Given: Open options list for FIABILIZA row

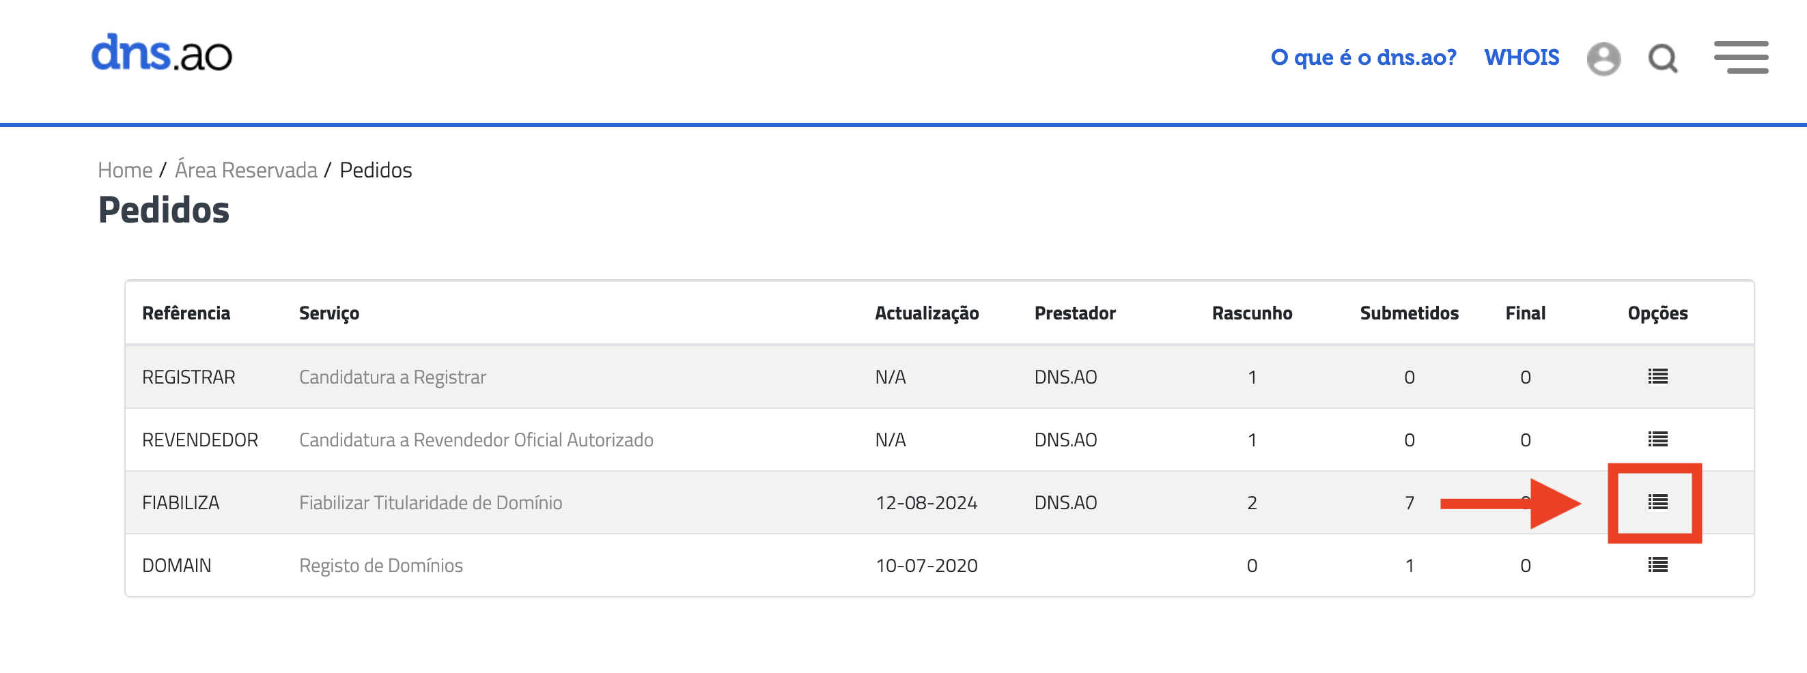Looking at the screenshot, I should coord(1657,502).
